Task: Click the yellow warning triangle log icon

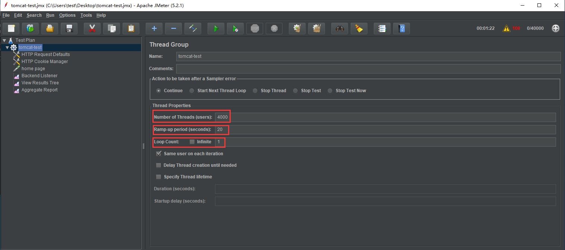Action: click(x=506, y=28)
